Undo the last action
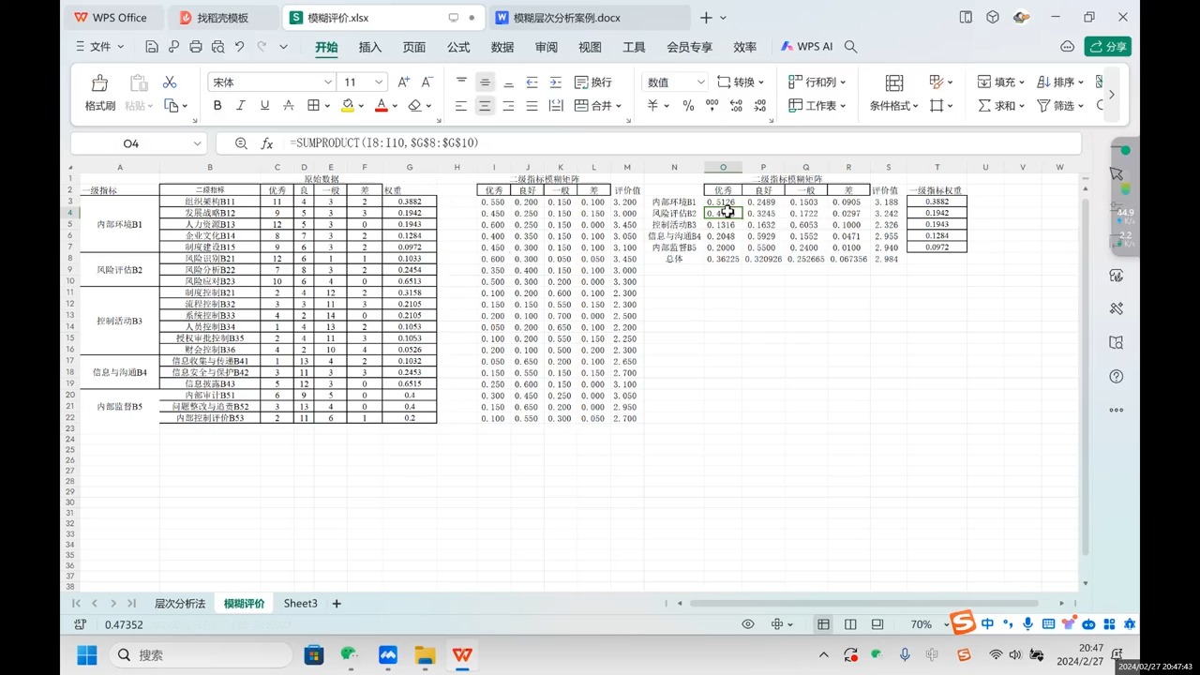Viewport: 1200px width, 675px height. [240, 46]
